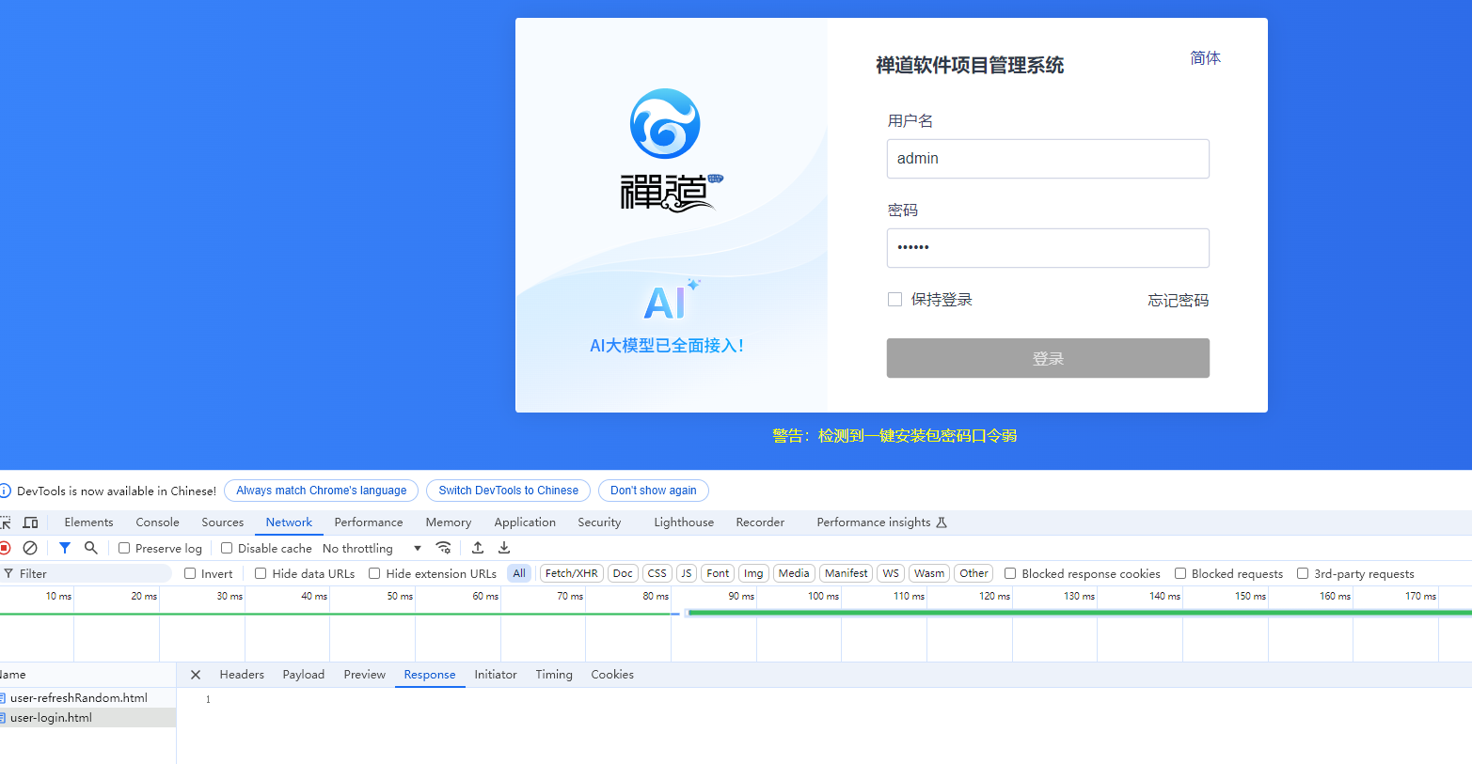Screen dimensions: 1472x764
Task: Open the Application tab
Action: [525, 522]
